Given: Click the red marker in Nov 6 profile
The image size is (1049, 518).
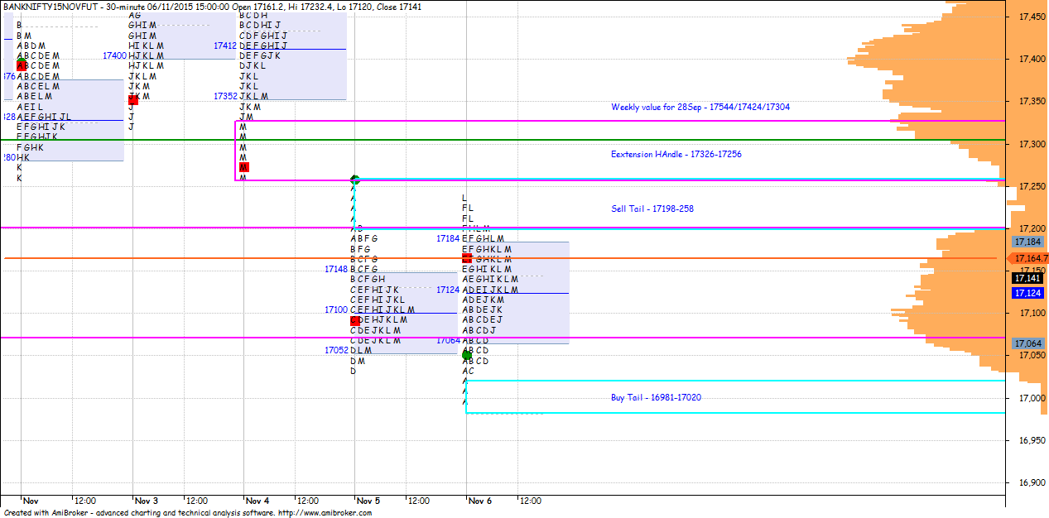Looking at the screenshot, I should [467, 258].
